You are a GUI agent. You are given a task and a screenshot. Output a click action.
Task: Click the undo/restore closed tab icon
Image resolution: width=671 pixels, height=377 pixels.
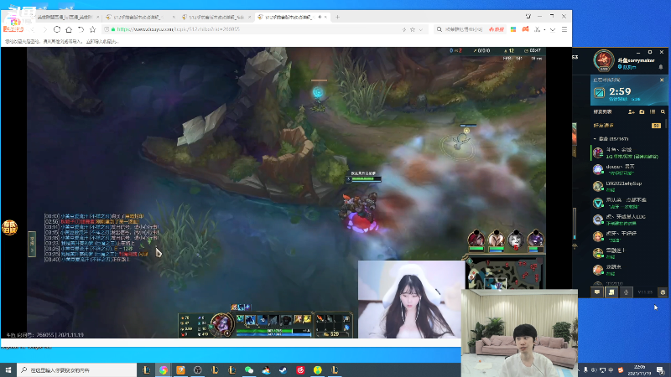pyautogui.click(x=81, y=29)
